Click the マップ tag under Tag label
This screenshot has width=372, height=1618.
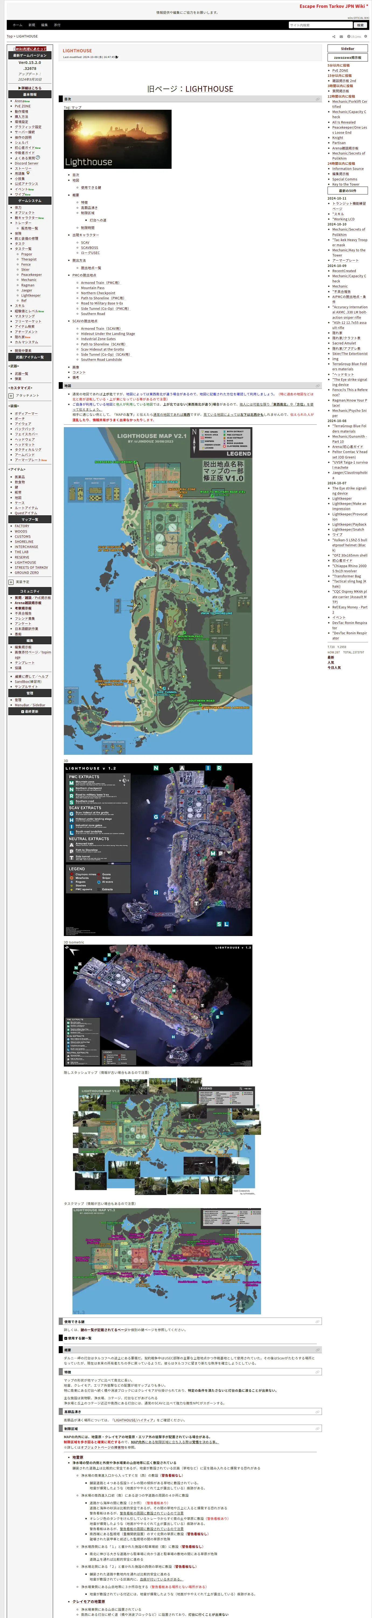pyautogui.click(x=77, y=107)
